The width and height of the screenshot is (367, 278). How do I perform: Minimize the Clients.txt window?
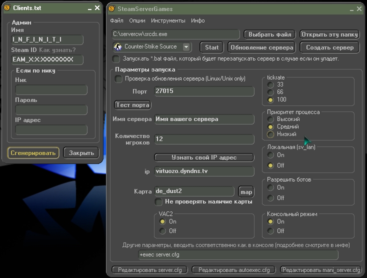pos(89,8)
